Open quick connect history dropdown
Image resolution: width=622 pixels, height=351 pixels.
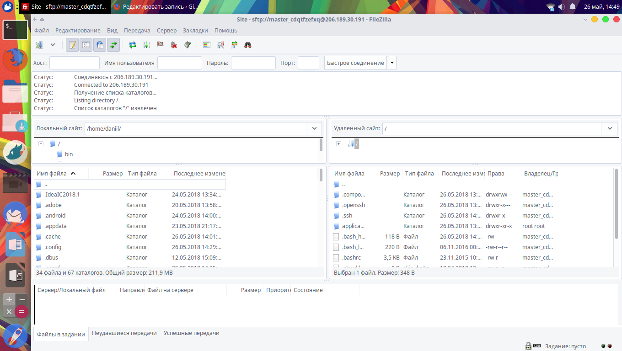point(392,63)
